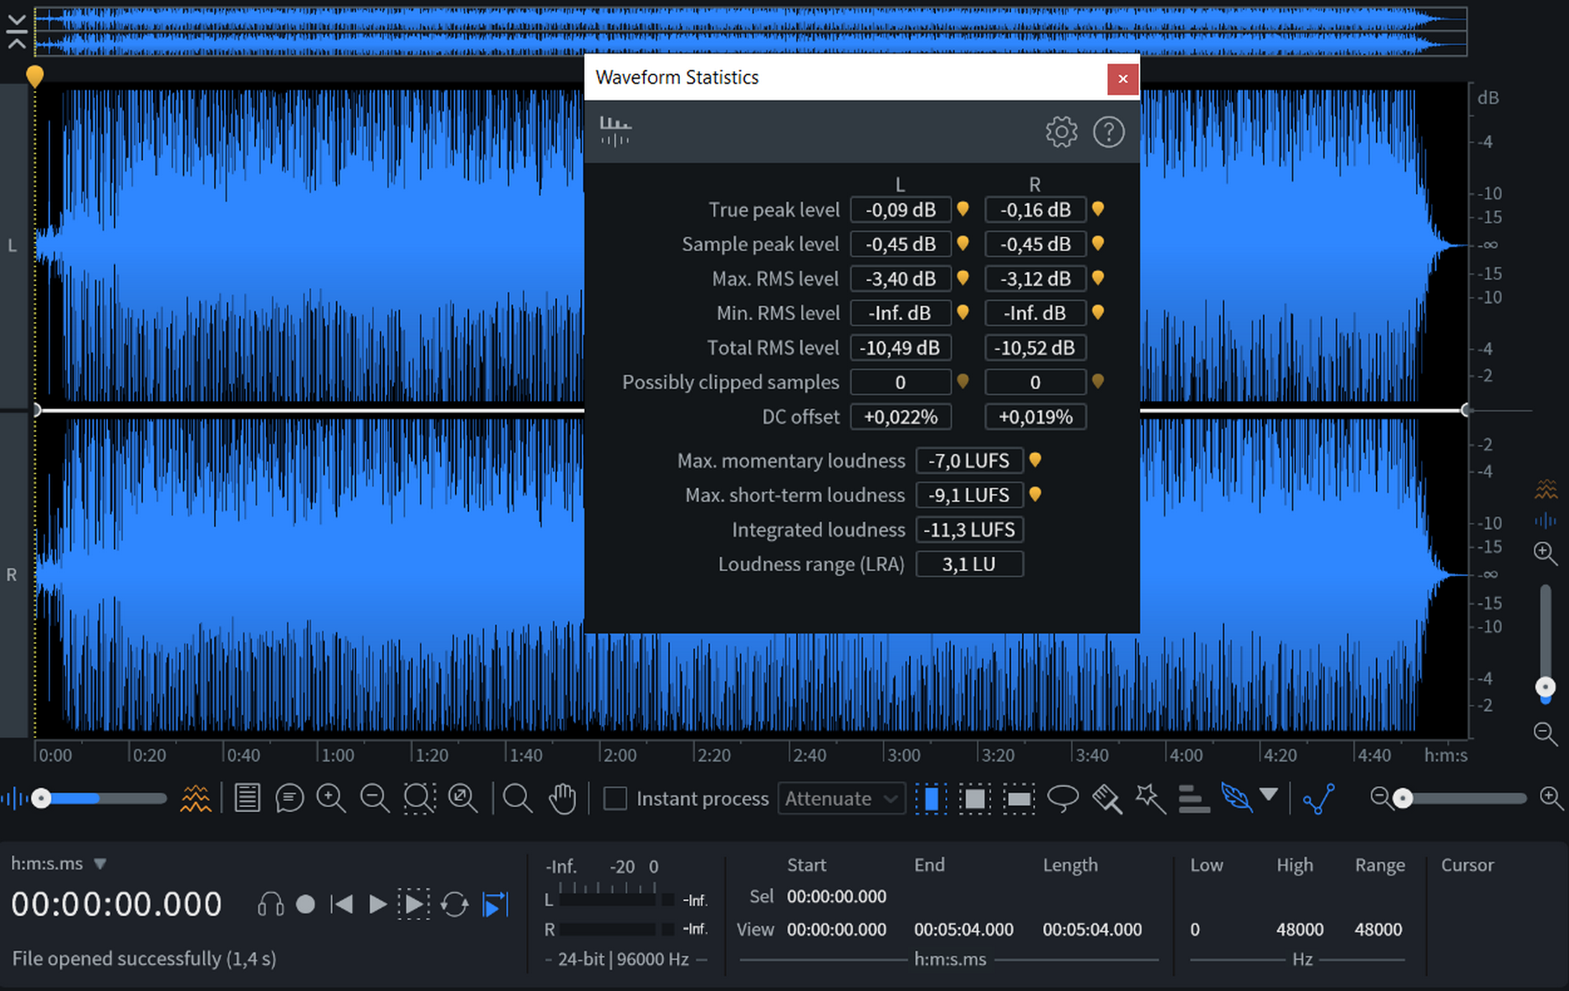Click the selection Start time field
Viewport: 1569px width, 991px height.
pos(836,896)
